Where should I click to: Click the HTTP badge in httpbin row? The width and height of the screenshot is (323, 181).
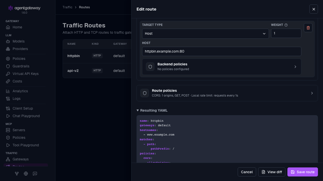(97, 56)
